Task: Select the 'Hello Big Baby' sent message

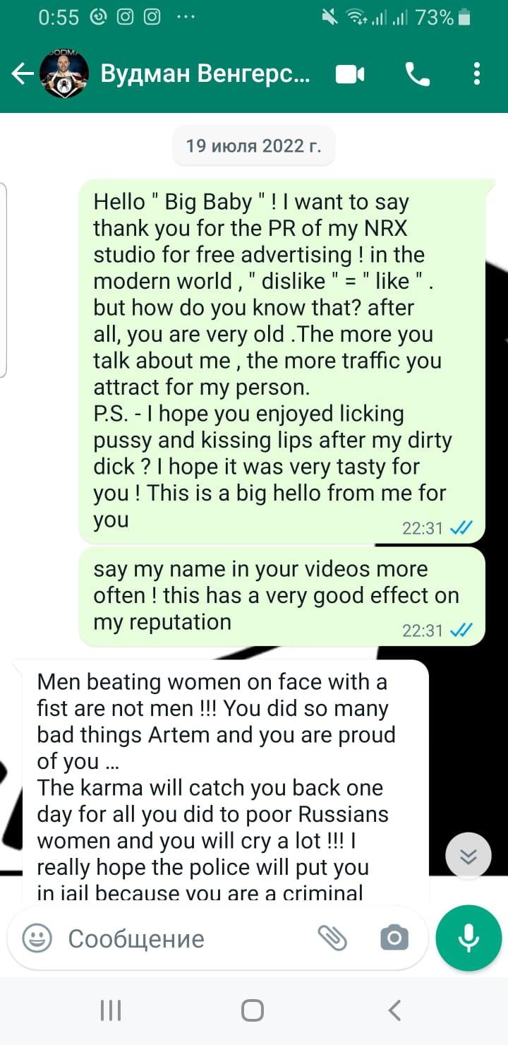Action: pyautogui.click(x=282, y=361)
